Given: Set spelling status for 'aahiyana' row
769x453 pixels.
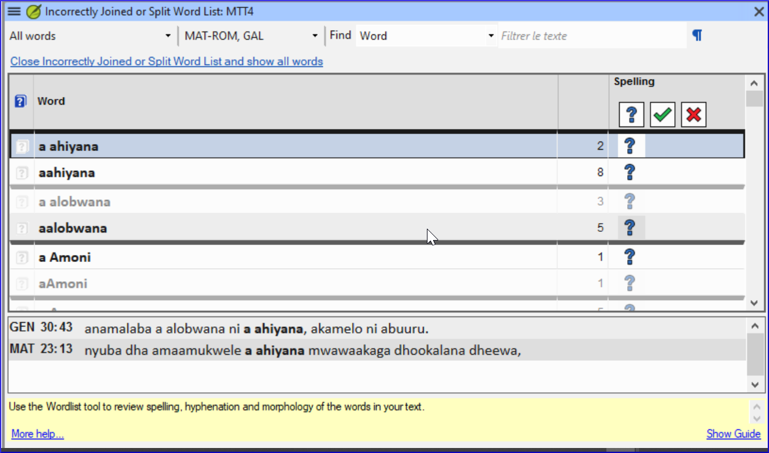Looking at the screenshot, I should click(630, 172).
